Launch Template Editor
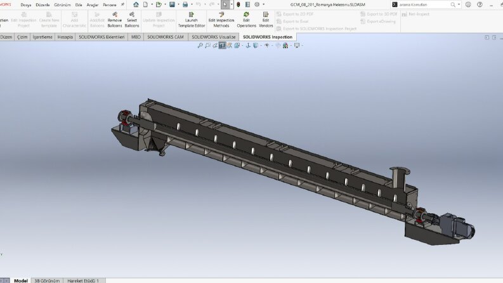Viewport: 503px width, 283px height. (192, 20)
